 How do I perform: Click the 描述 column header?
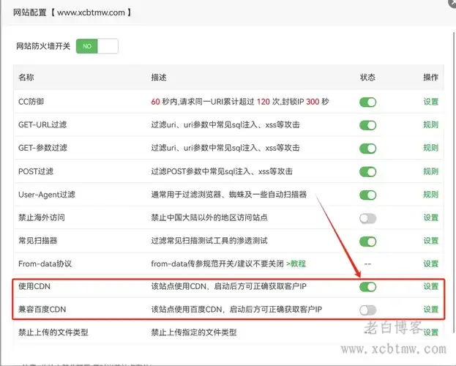159,77
